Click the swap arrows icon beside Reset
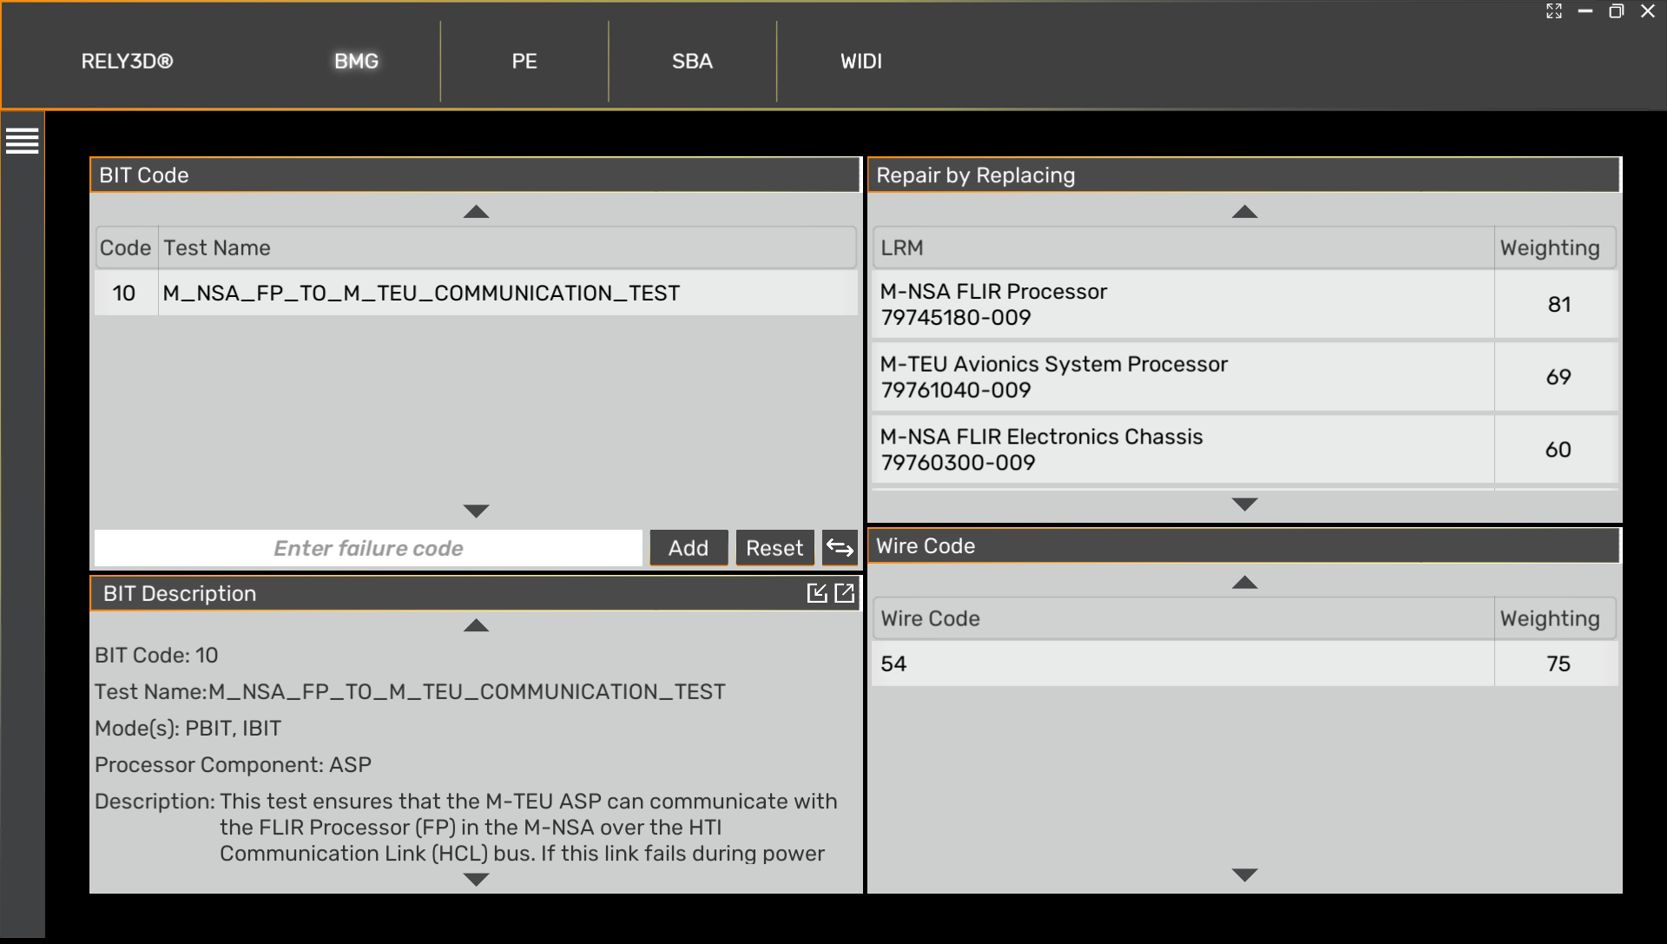The image size is (1667, 944). point(840,548)
